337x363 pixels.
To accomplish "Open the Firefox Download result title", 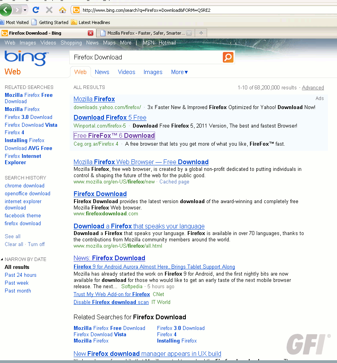I will pyautogui.click(x=100, y=194).
